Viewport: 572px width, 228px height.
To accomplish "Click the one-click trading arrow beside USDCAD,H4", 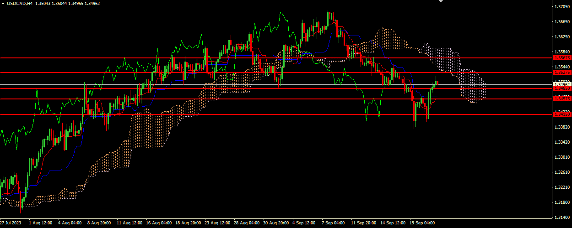I will (x=3, y=3).
